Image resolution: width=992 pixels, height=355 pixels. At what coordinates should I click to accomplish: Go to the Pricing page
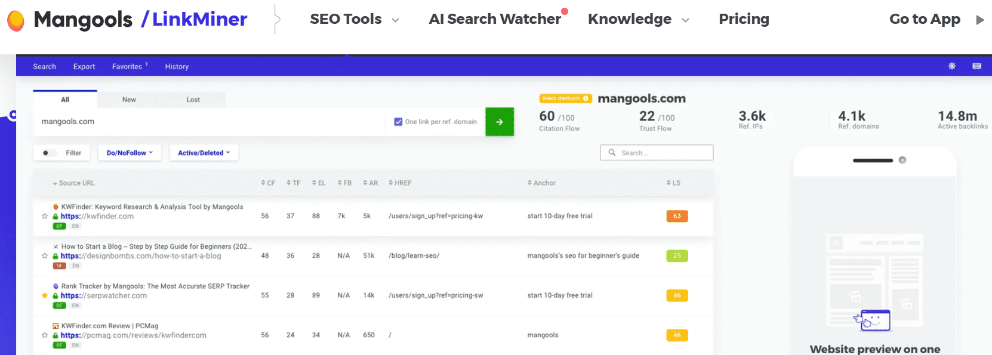point(744,19)
